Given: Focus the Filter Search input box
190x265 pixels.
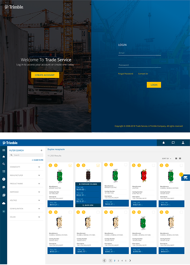Looking at the screenshot, I should click(x=26, y=155).
